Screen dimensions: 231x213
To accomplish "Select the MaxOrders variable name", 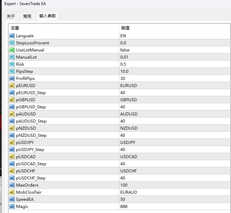I will click(27, 185).
